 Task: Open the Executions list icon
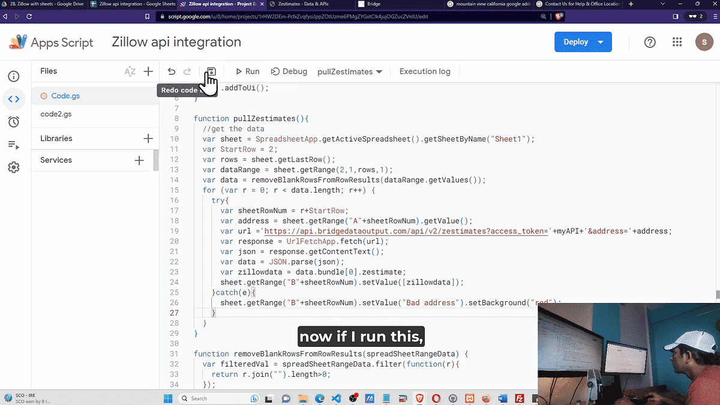(x=14, y=145)
